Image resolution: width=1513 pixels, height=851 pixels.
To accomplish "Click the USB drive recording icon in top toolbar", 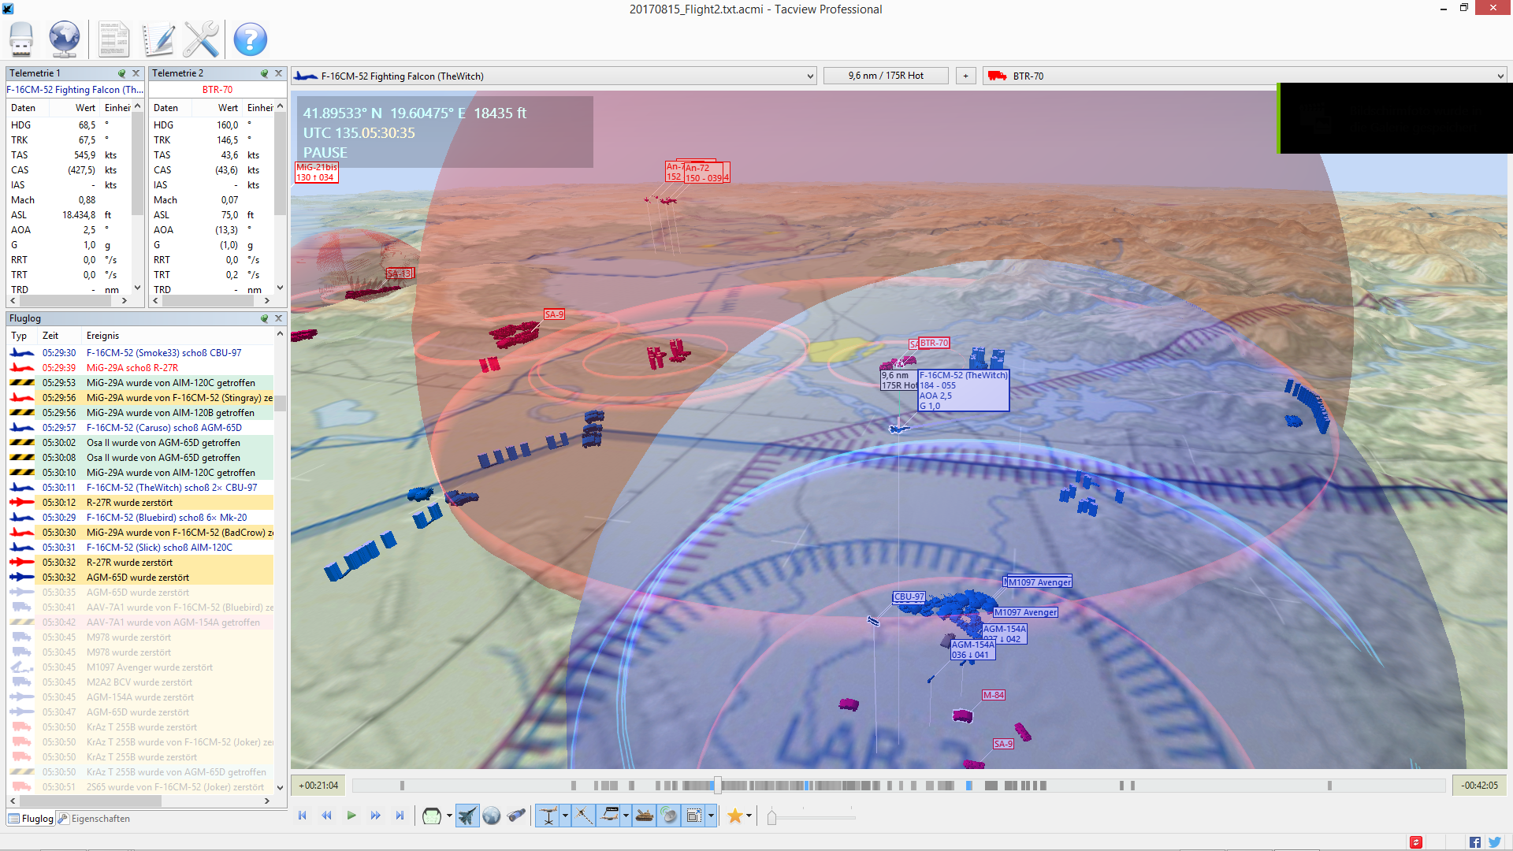I will [x=21, y=39].
